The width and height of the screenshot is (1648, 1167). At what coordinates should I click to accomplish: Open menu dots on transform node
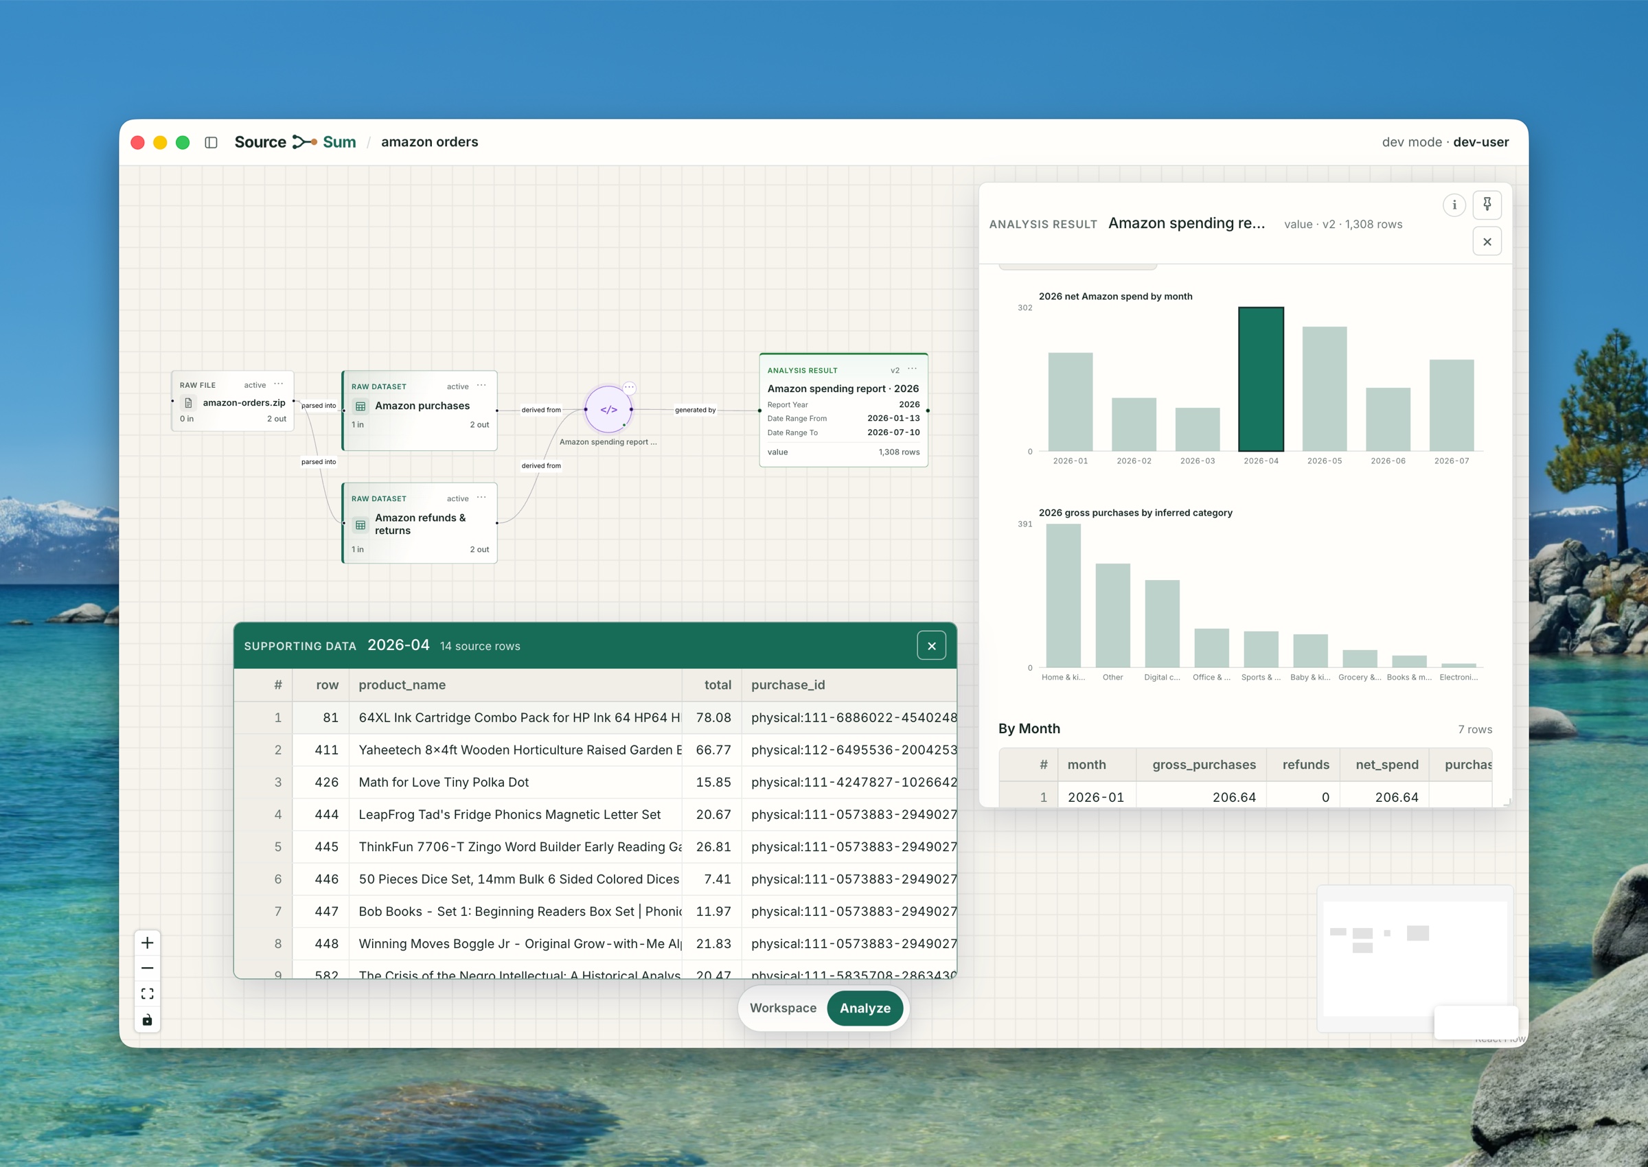coord(629,388)
